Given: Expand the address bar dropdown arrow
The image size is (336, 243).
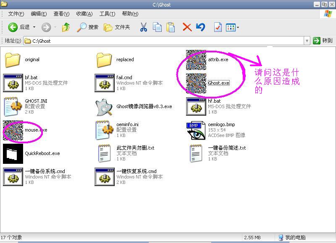Looking at the screenshot, I should click(x=307, y=41).
